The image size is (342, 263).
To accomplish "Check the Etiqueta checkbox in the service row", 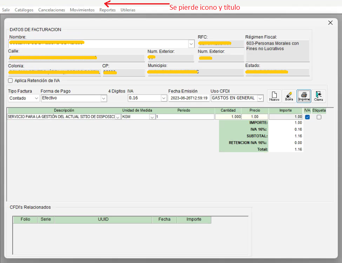I will (x=319, y=117).
